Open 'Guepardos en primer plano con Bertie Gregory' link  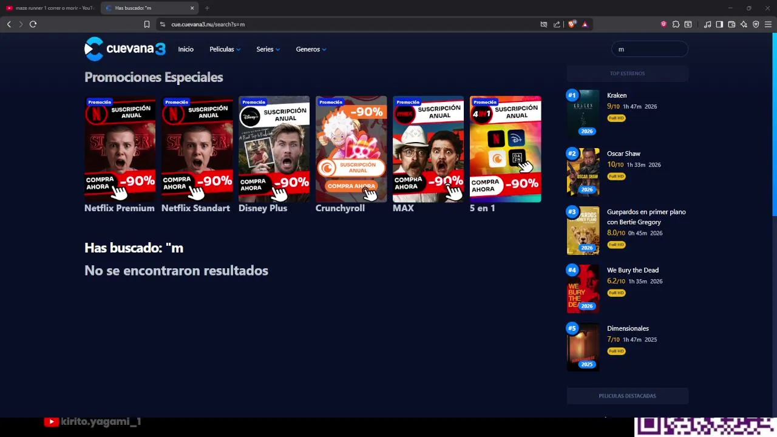click(x=646, y=217)
